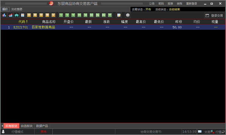
Task: Click the 重新登录 menu item
Action: 192,4
